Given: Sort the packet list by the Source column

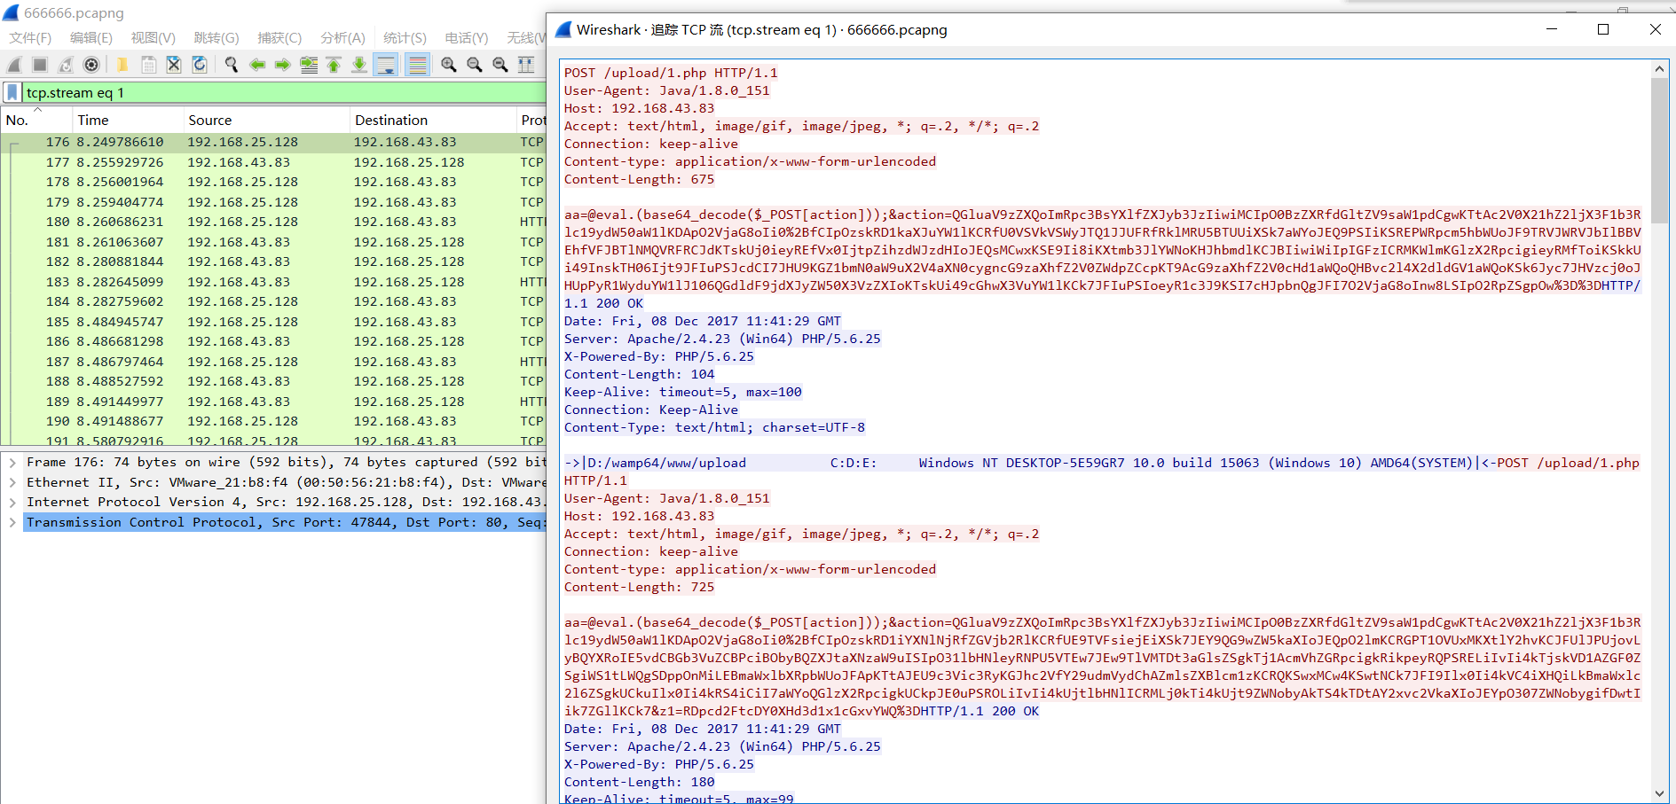Looking at the screenshot, I should [x=266, y=120].
